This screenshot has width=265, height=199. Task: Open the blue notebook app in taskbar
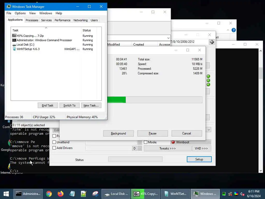tap(72, 194)
